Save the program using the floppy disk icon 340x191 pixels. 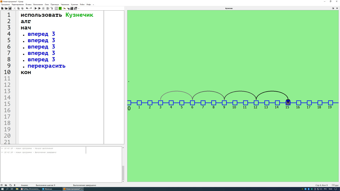point(10,8)
